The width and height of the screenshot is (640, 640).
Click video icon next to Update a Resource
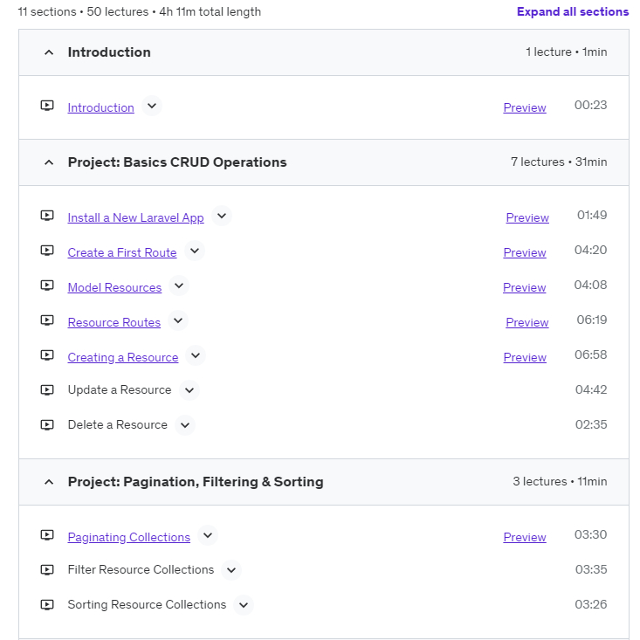click(x=47, y=390)
